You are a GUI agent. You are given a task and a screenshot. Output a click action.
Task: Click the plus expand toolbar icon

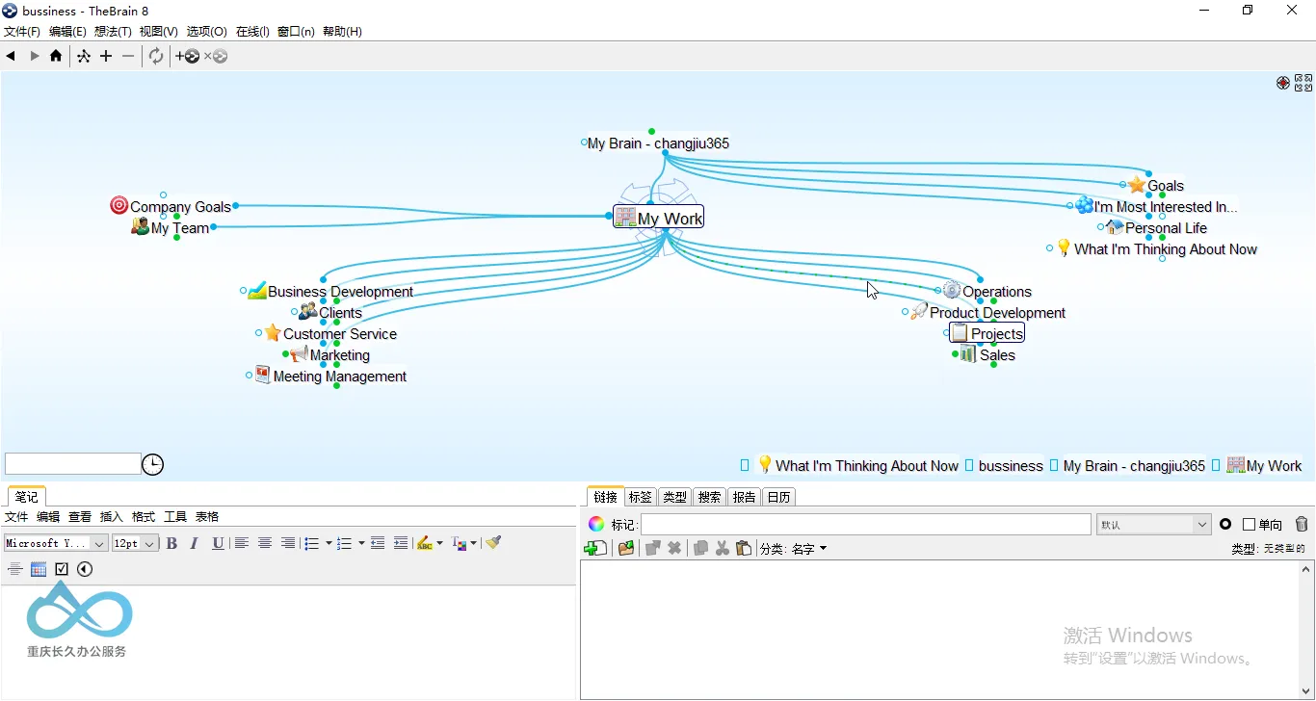click(x=106, y=56)
